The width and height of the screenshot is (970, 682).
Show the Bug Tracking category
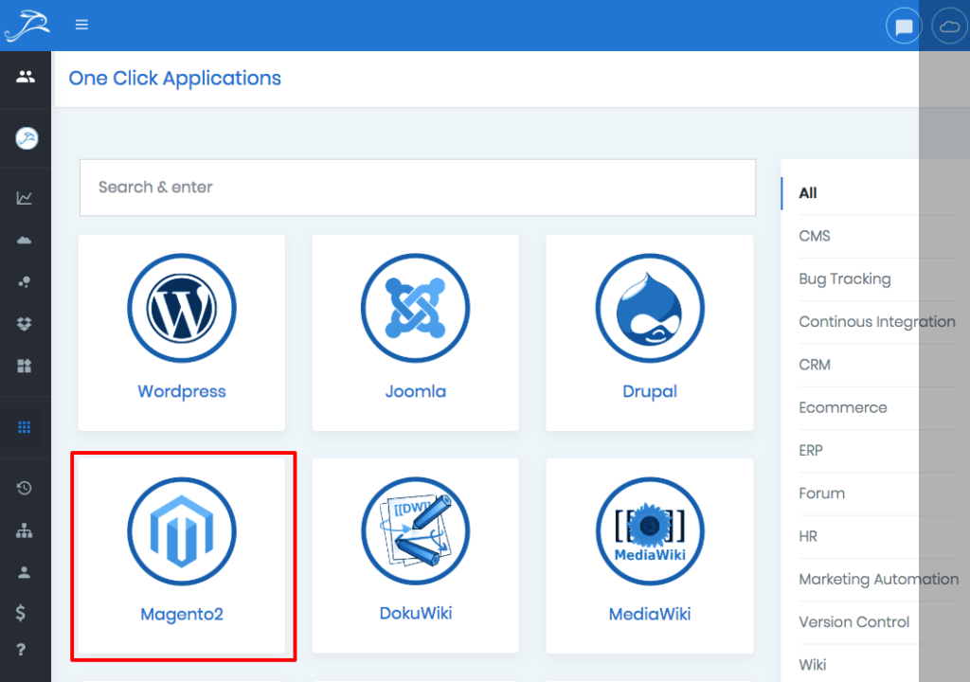(844, 278)
